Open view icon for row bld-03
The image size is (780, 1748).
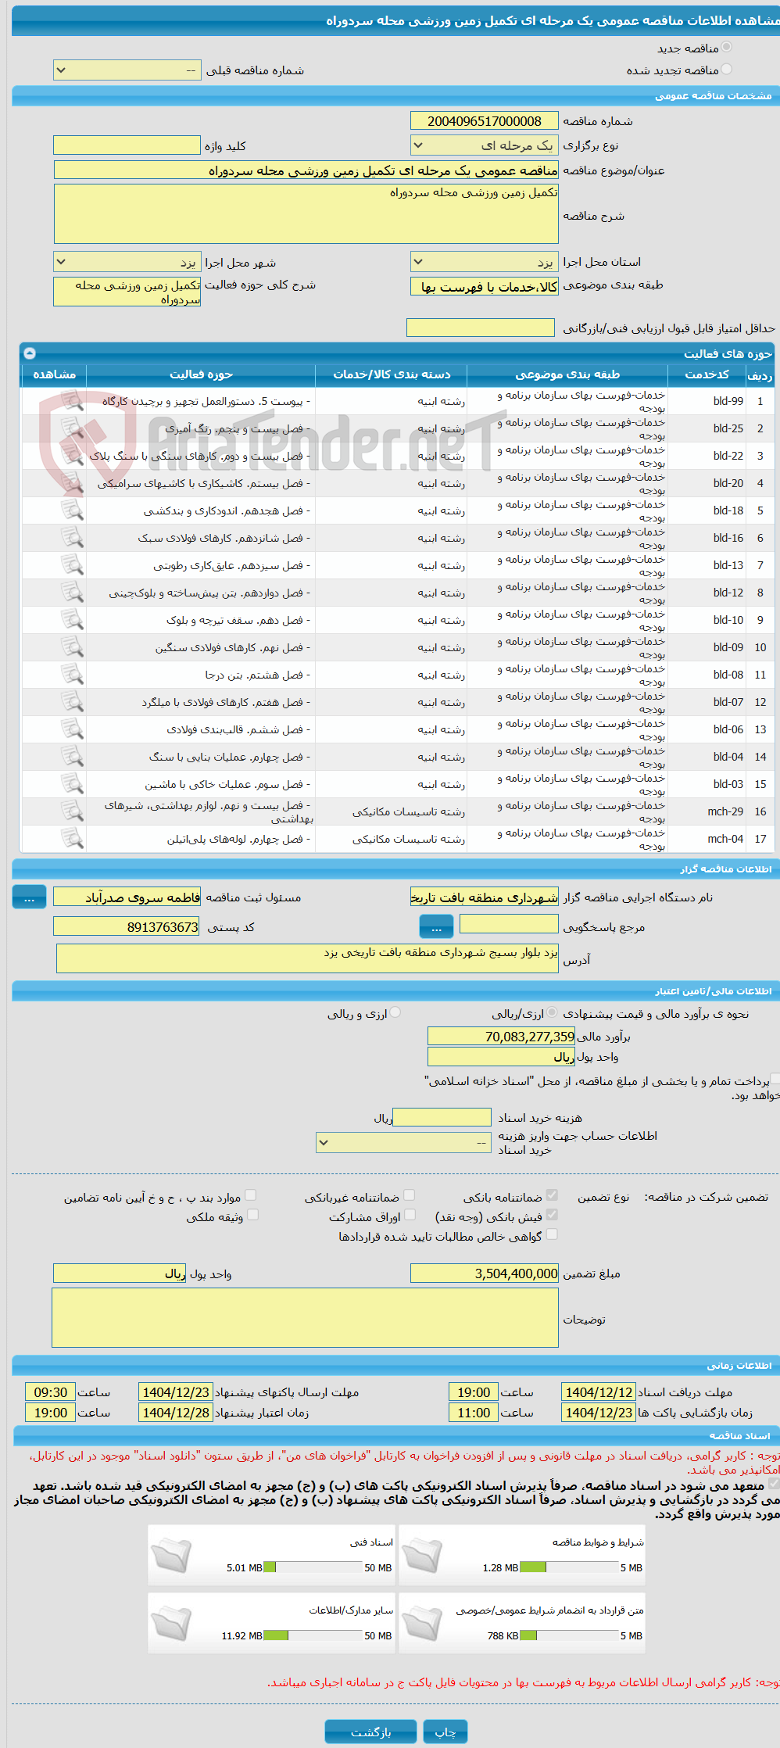[x=72, y=784]
